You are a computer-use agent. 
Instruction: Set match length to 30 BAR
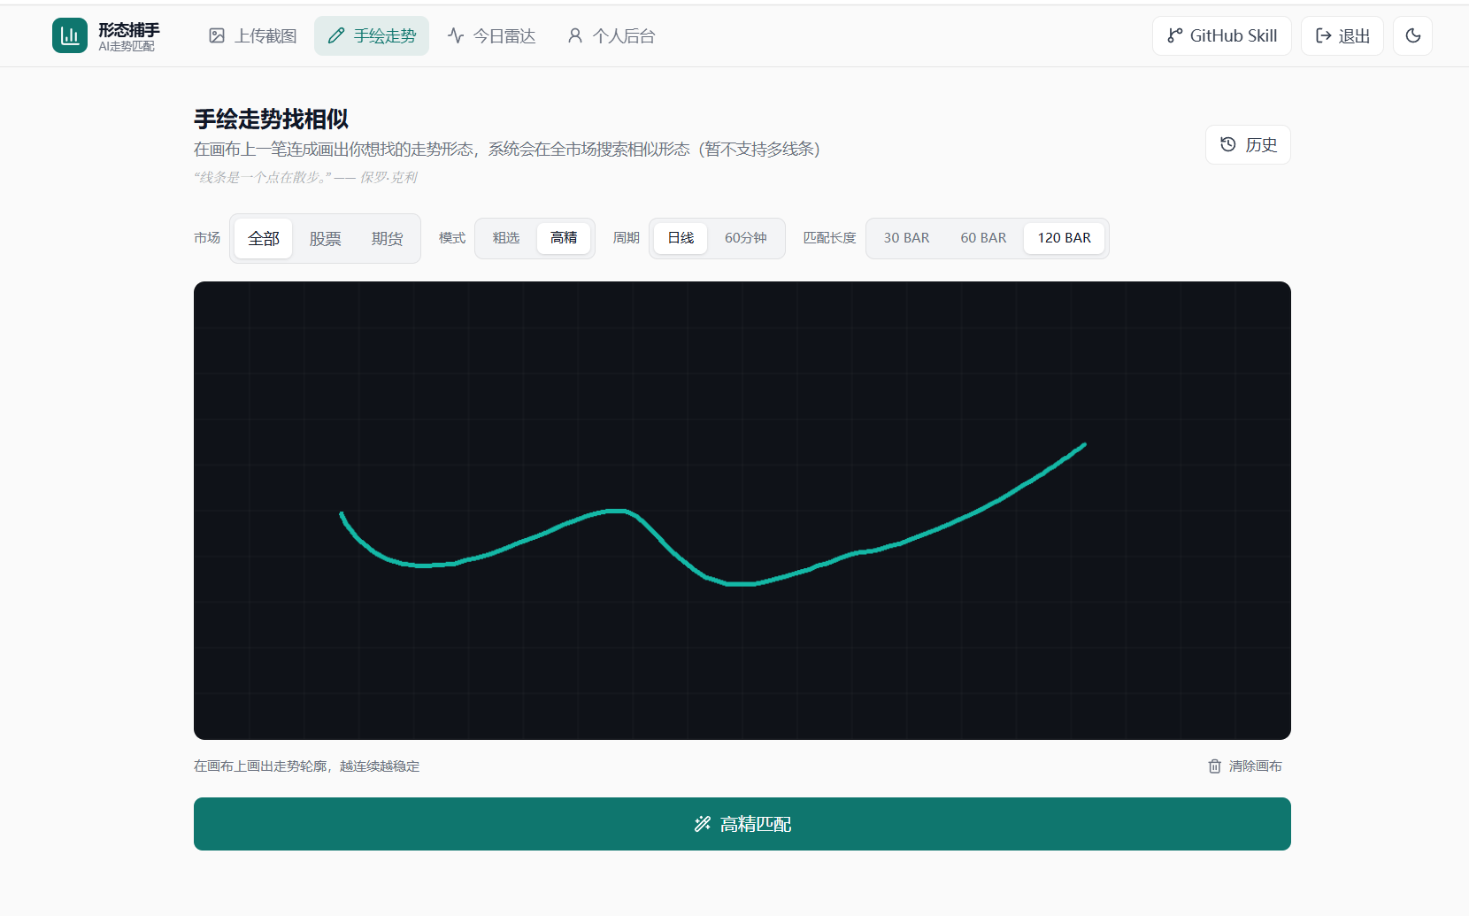[x=907, y=238]
